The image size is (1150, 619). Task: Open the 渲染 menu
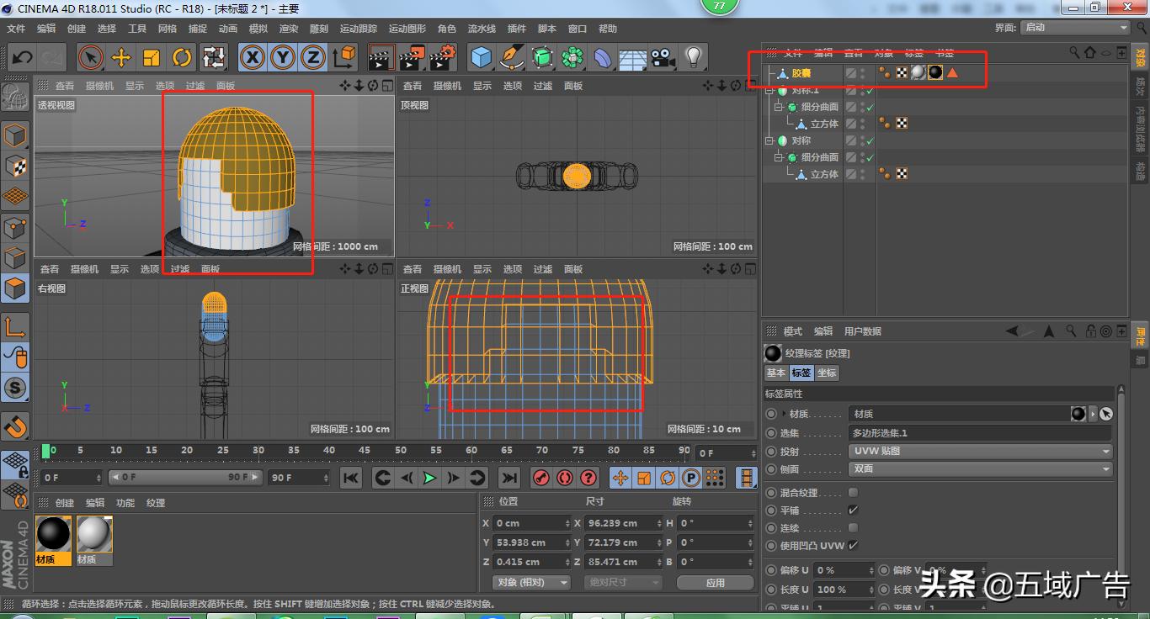pyautogui.click(x=288, y=28)
